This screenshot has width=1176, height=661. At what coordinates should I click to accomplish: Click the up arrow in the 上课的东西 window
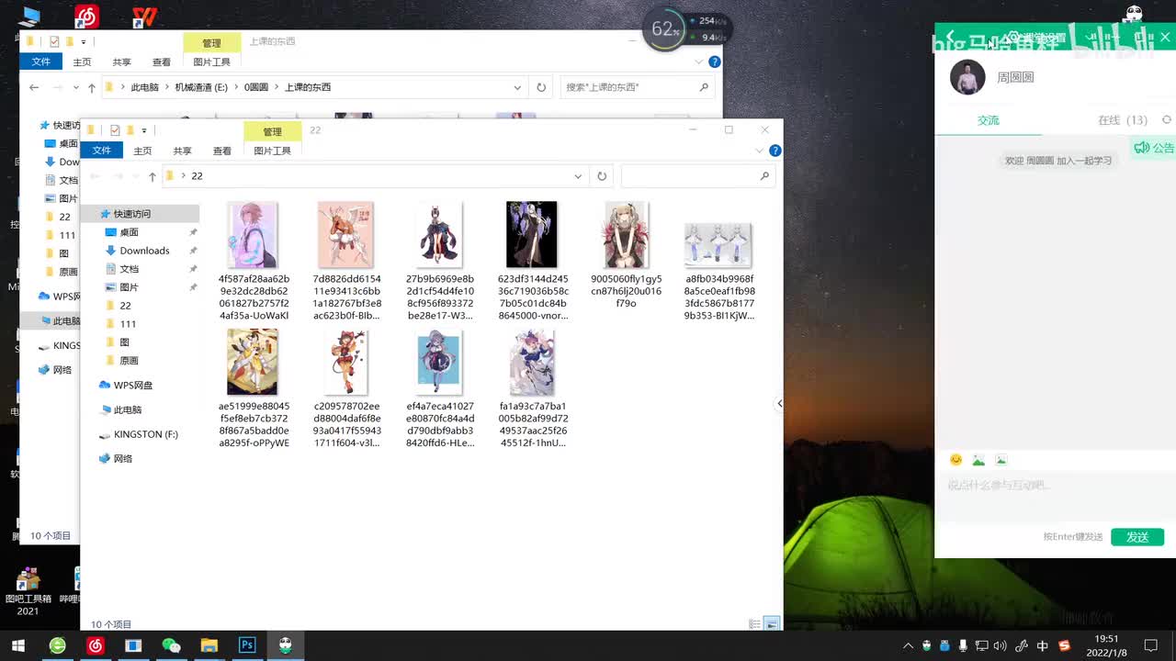92,87
